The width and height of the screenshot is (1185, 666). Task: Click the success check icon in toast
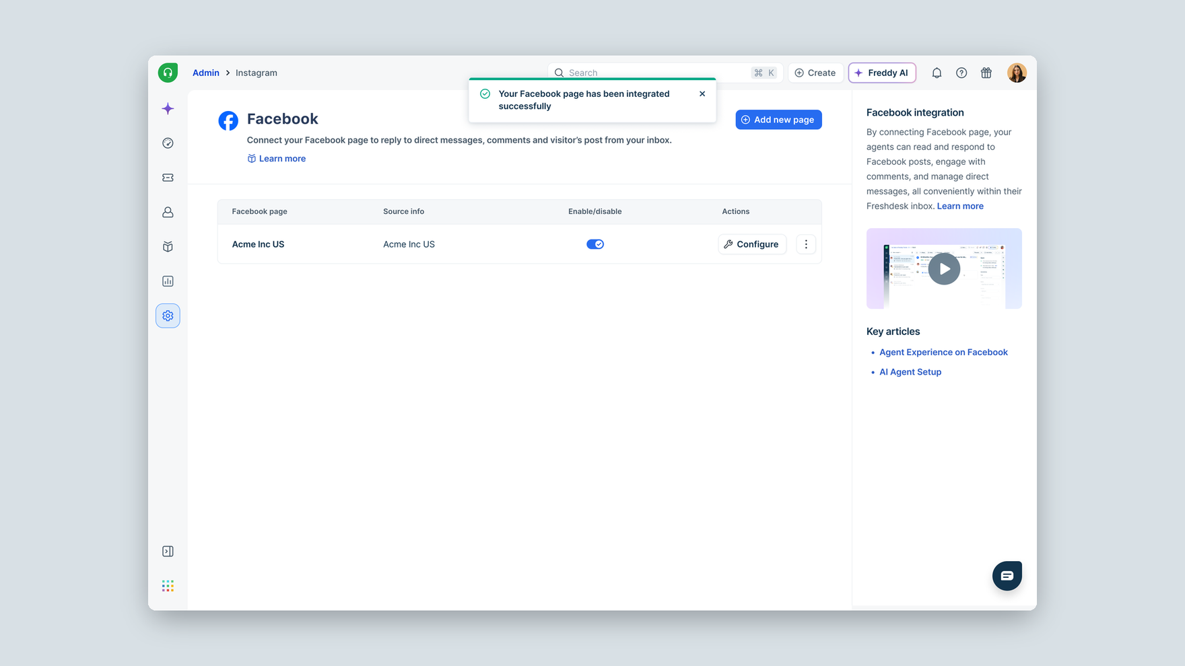tap(485, 94)
